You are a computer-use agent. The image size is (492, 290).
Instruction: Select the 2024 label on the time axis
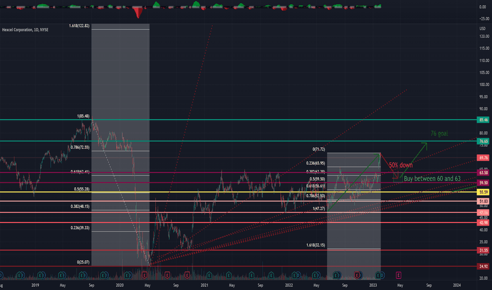coord(457,285)
